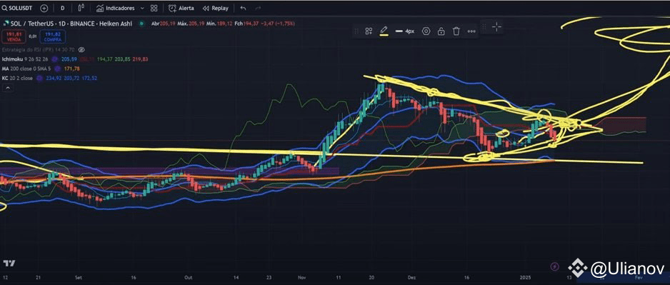The height and width of the screenshot is (285, 670).
Task: Click purple icon beside KC legend
Action: pos(39,78)
